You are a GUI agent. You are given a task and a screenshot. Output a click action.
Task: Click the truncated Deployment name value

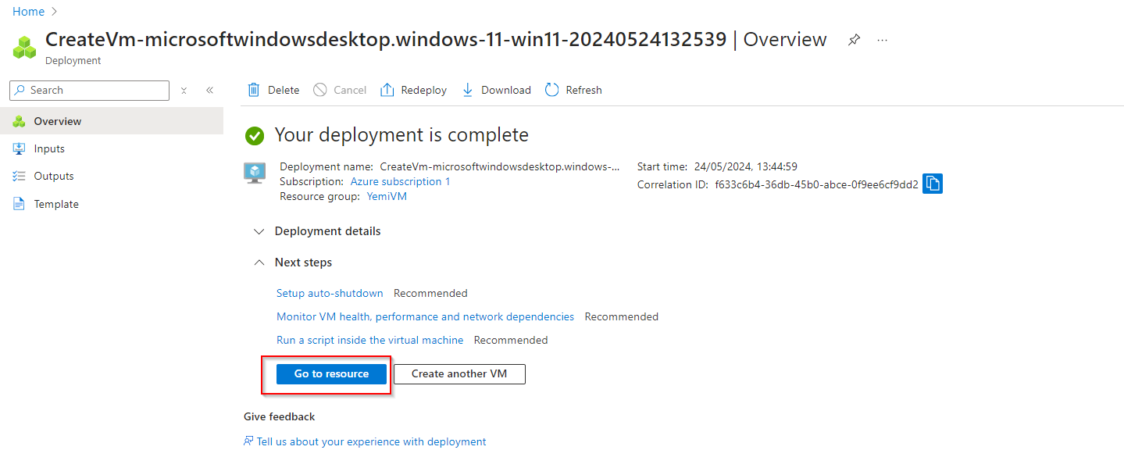500,166
